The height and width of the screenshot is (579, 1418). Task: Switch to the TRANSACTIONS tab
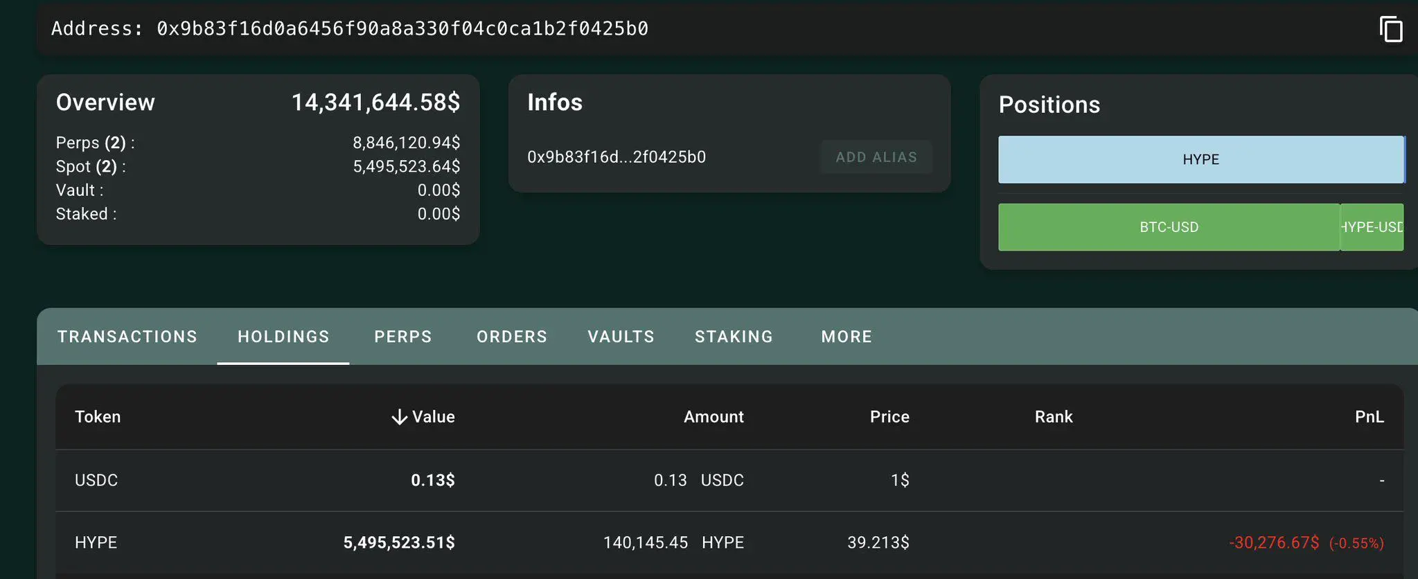[x=127, y=337]
